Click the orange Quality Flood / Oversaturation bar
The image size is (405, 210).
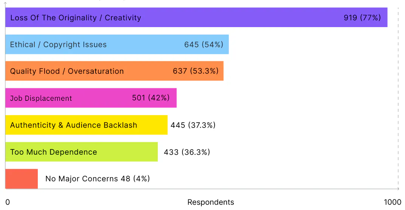[114, 71]
